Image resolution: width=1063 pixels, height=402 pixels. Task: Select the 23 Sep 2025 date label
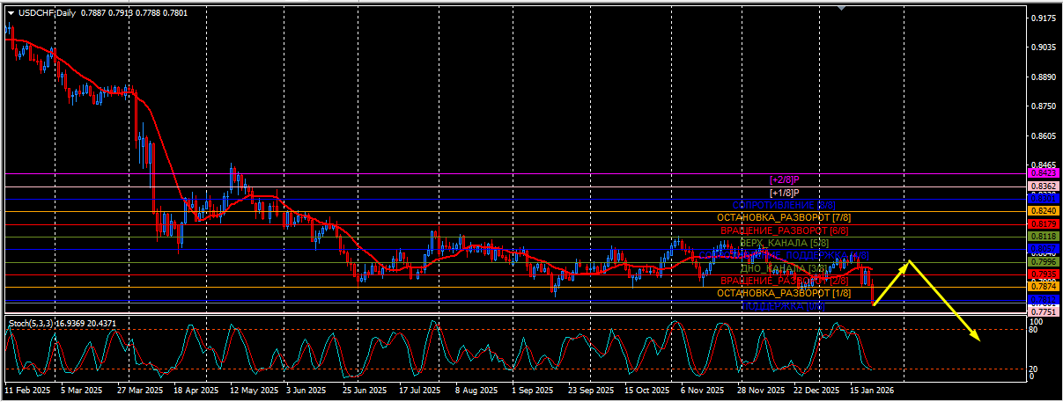[591, 389]
